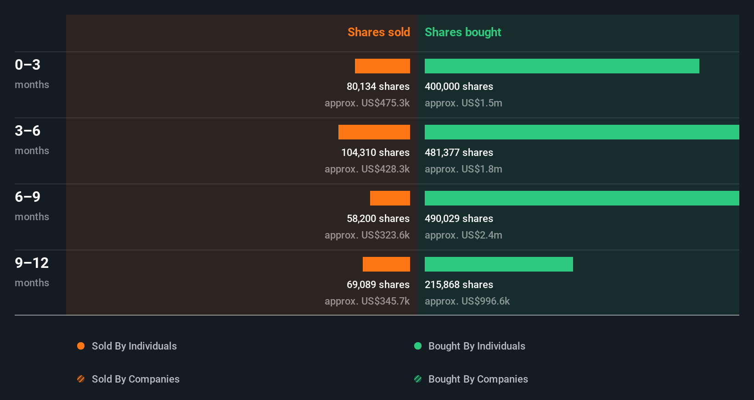Screen dimensions: 754x400
Task: Click the 80,134 shares value
Action: click(x=378, y=87)
